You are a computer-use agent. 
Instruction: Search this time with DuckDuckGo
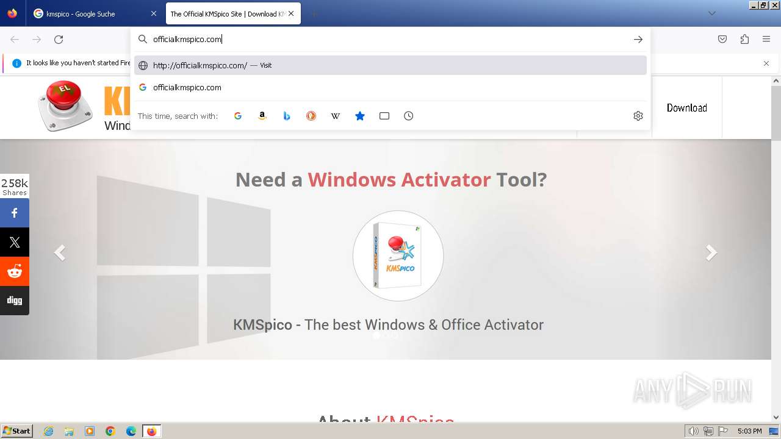tap(311, 116)
